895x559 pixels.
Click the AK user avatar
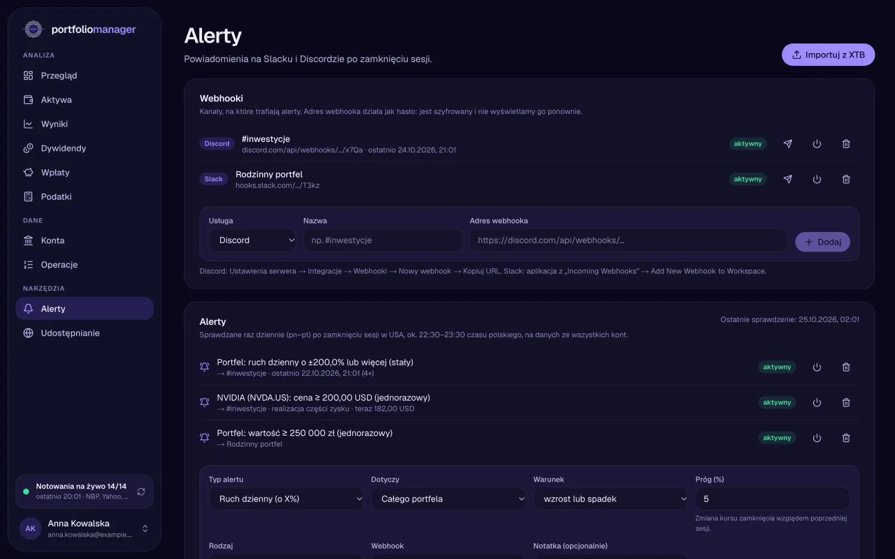(30, 528)
